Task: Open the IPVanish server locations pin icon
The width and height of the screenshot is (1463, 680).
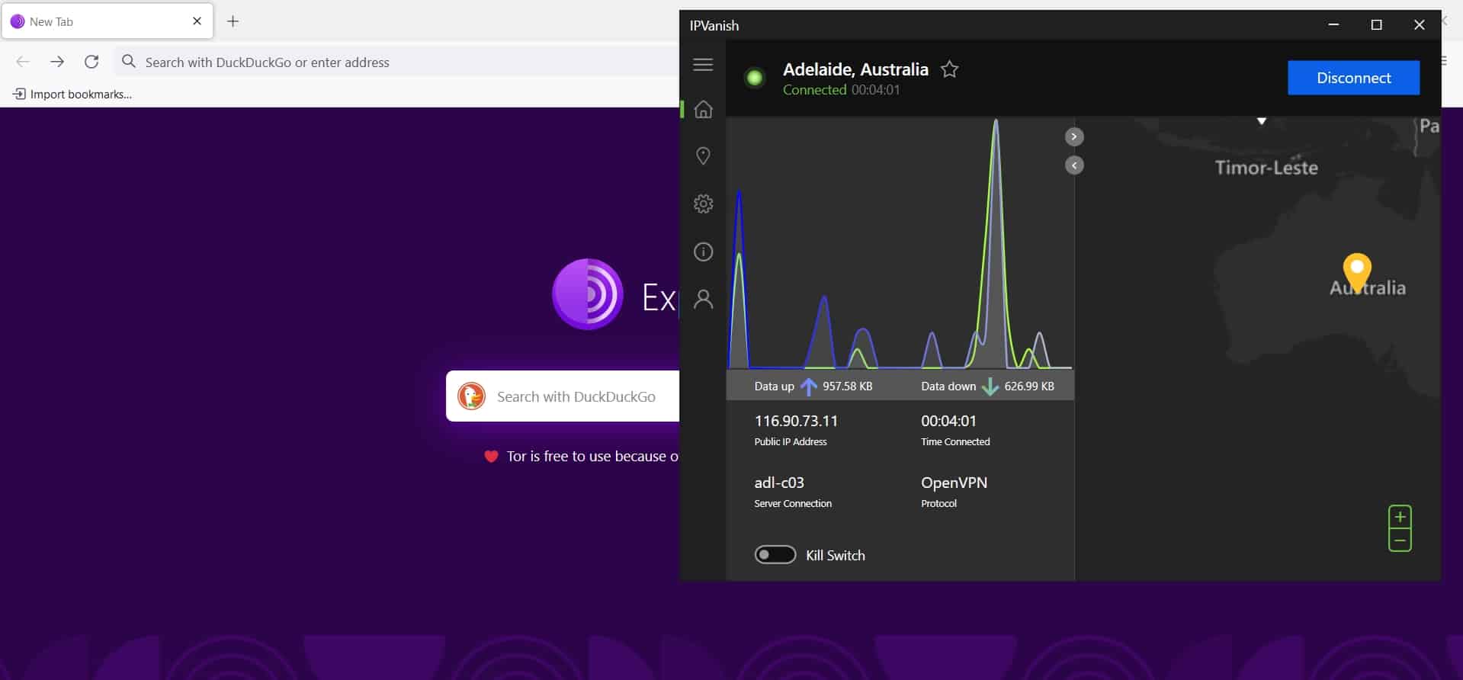Action: click(703, 156)
